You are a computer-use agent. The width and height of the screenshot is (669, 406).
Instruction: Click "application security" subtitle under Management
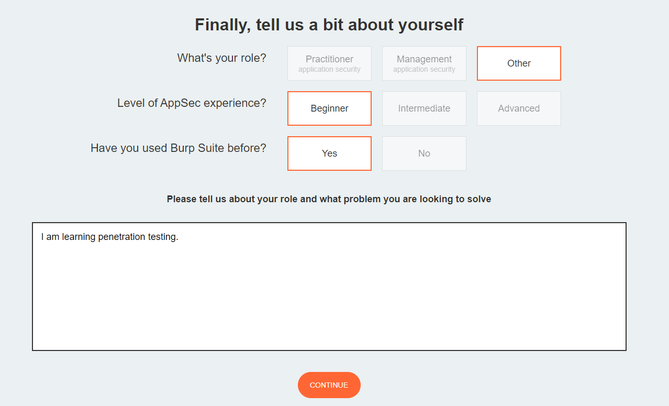[x=424, y=70]
